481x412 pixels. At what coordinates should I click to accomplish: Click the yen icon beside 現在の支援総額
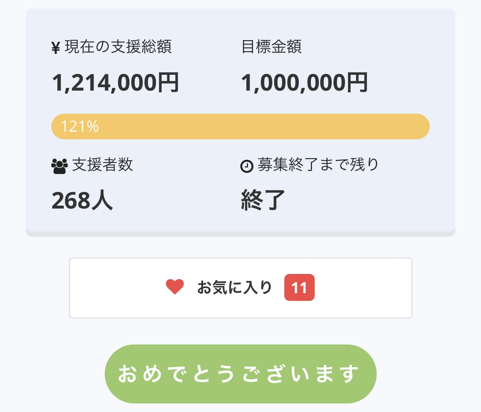click(x=56, y=48)
